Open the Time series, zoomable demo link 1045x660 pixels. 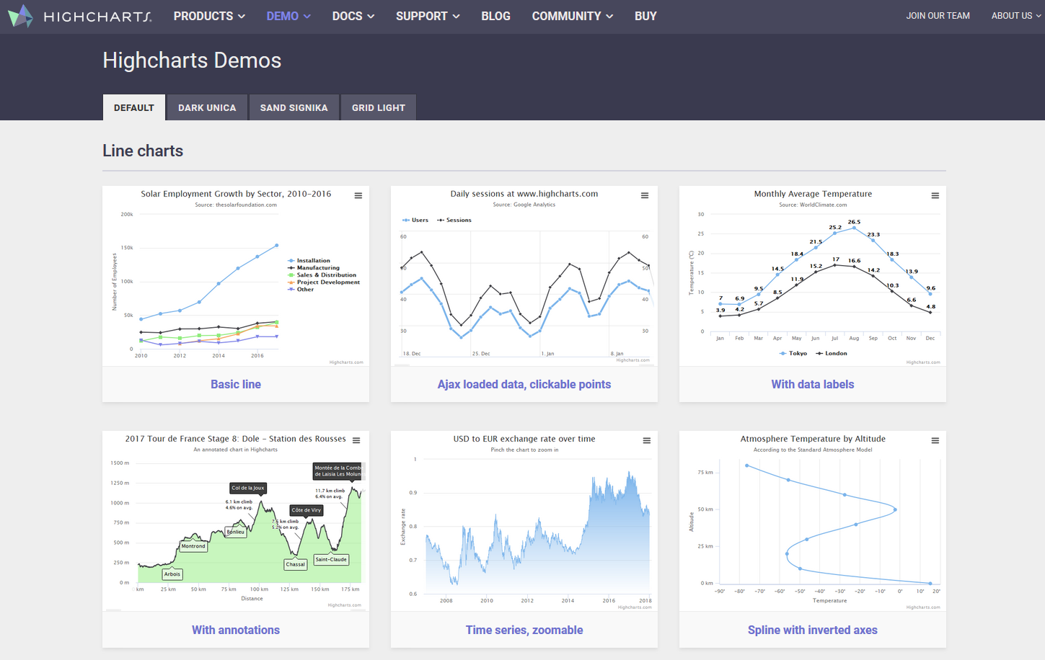coord(524,630)
